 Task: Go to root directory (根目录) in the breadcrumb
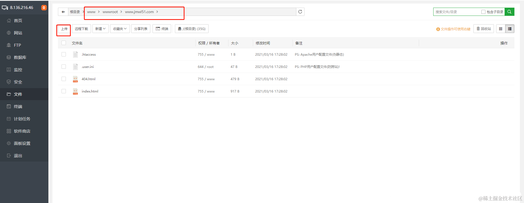pos(75,12)
